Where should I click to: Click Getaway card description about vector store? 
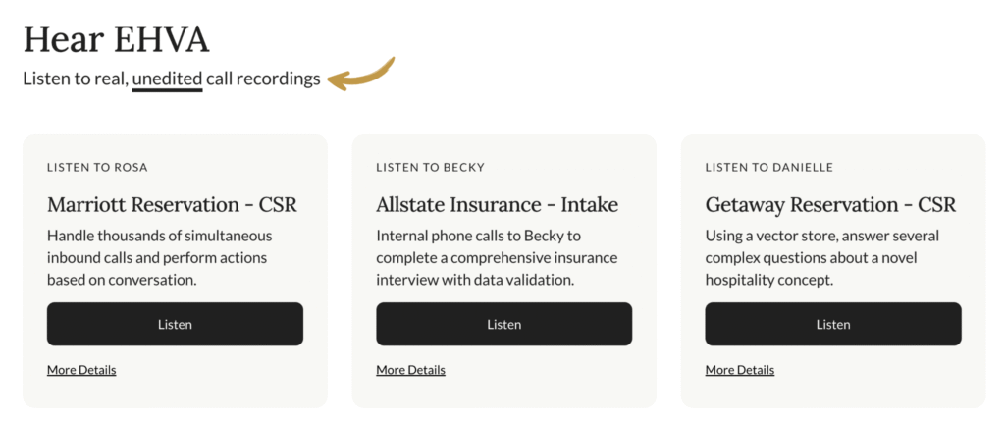822,257
